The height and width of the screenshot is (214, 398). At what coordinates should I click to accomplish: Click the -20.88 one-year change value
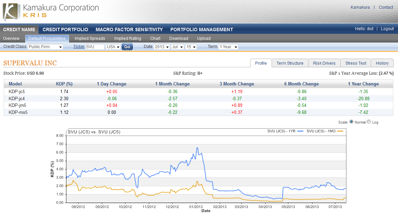coord(363,98)
